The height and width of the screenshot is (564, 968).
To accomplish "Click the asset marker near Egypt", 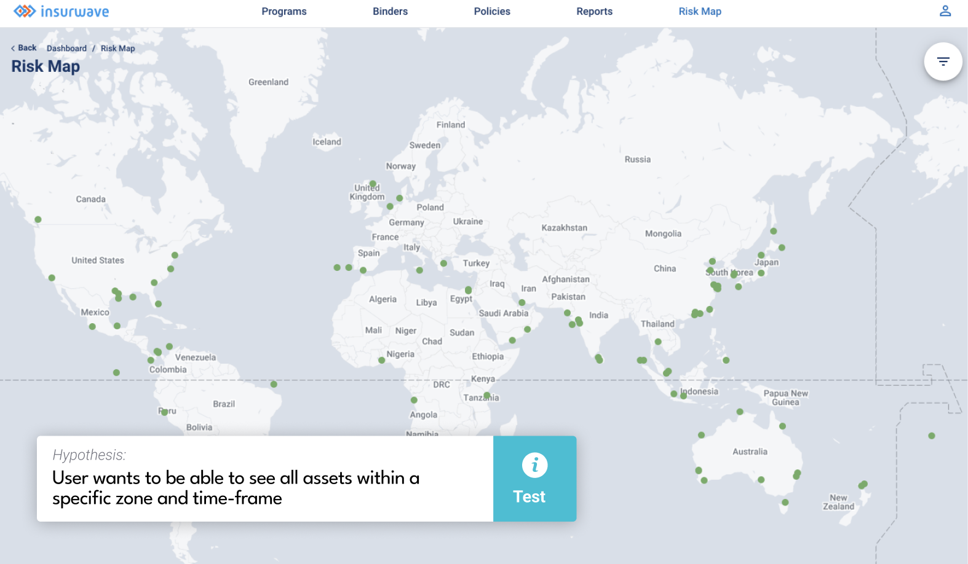I will click(x=469, y=290).
